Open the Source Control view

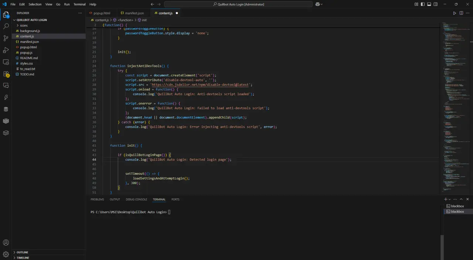pyautogui.click(x=6, y=38)
